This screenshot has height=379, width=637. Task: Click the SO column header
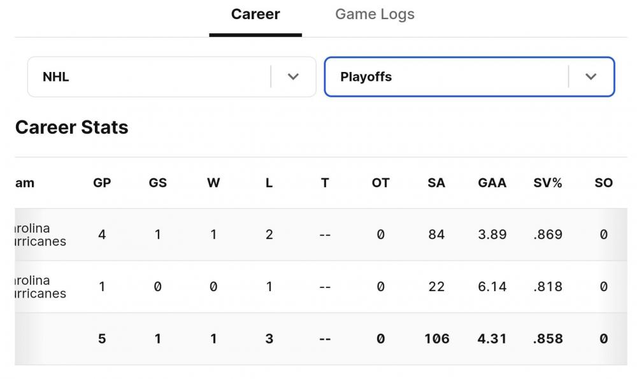tap(603, 183)
